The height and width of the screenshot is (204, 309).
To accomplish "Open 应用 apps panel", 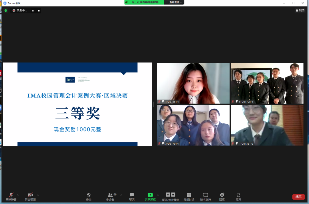I will 238,197.
